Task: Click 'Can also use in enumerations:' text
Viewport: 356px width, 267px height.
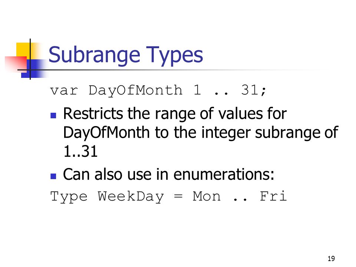Action: point(168,175)
